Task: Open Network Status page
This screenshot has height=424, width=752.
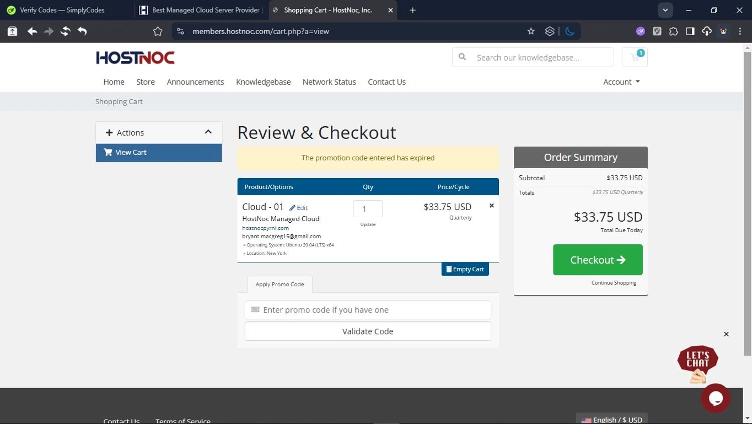Action: pyautogui.click(x=329, y=82)
